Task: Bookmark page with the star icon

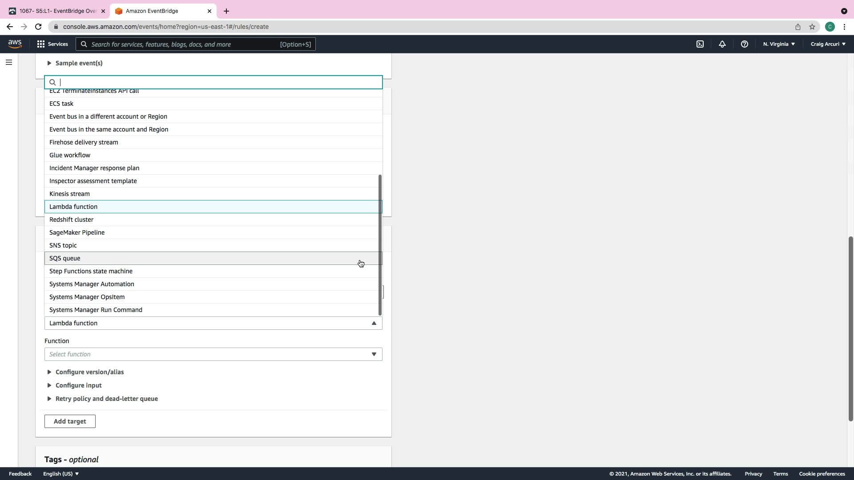Action: coord(812,27)
